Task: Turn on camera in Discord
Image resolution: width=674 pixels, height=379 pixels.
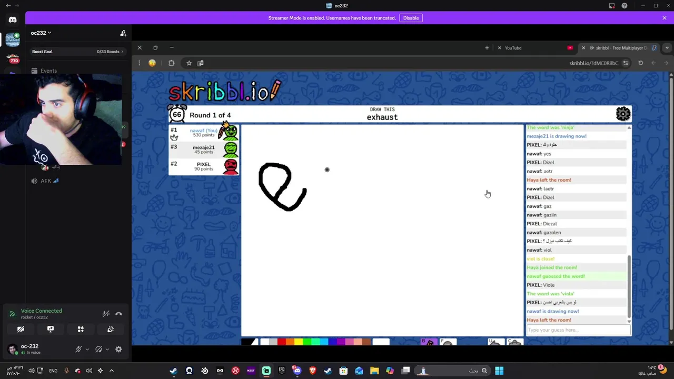Action: [x=21, y=329]
